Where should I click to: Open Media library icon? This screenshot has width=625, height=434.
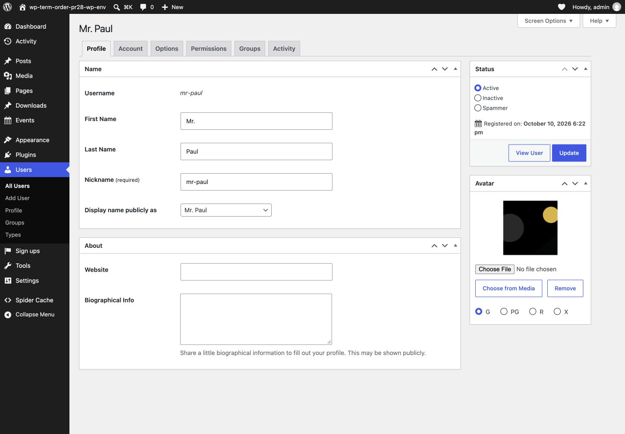click(x=8, y=76)
